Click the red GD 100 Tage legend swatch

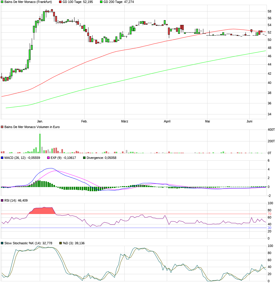60,2
